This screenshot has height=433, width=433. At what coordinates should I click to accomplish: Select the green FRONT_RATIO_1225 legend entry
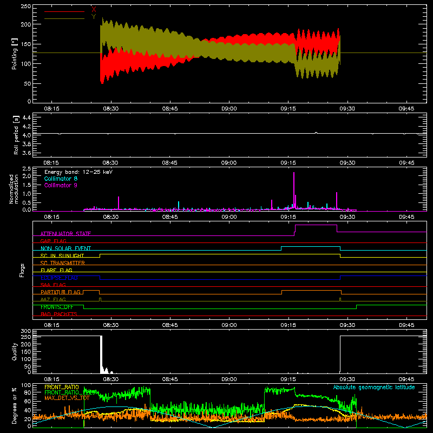[x=70, y=392]
